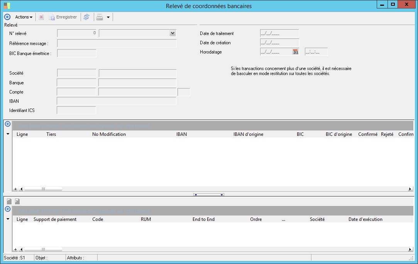Open the Actions menu
This screenshot has width=418, height=264.
[24, 17]
